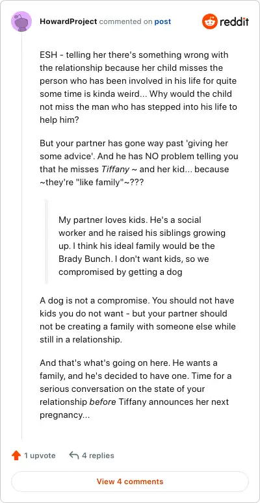
Task: Click the orange Reddit Snoo logo
Action: point(209,21)
